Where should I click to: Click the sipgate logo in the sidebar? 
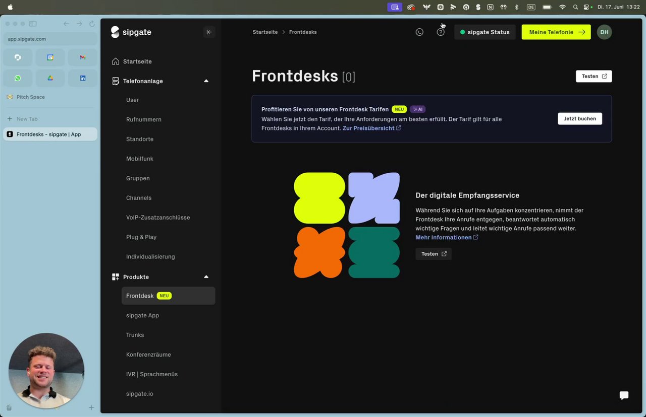pyautogui.click(x=131, y=32)
